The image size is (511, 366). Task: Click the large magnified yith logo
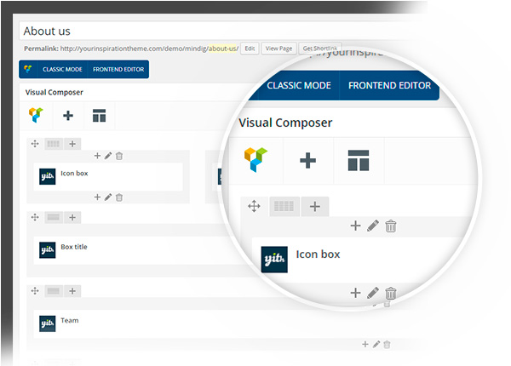tap(274, 260)
